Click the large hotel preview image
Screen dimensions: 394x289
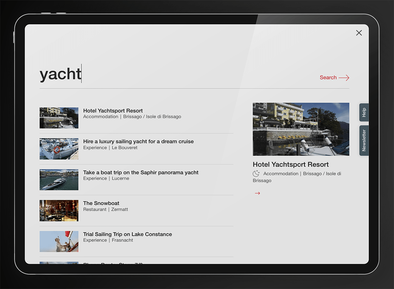point(301,129)
